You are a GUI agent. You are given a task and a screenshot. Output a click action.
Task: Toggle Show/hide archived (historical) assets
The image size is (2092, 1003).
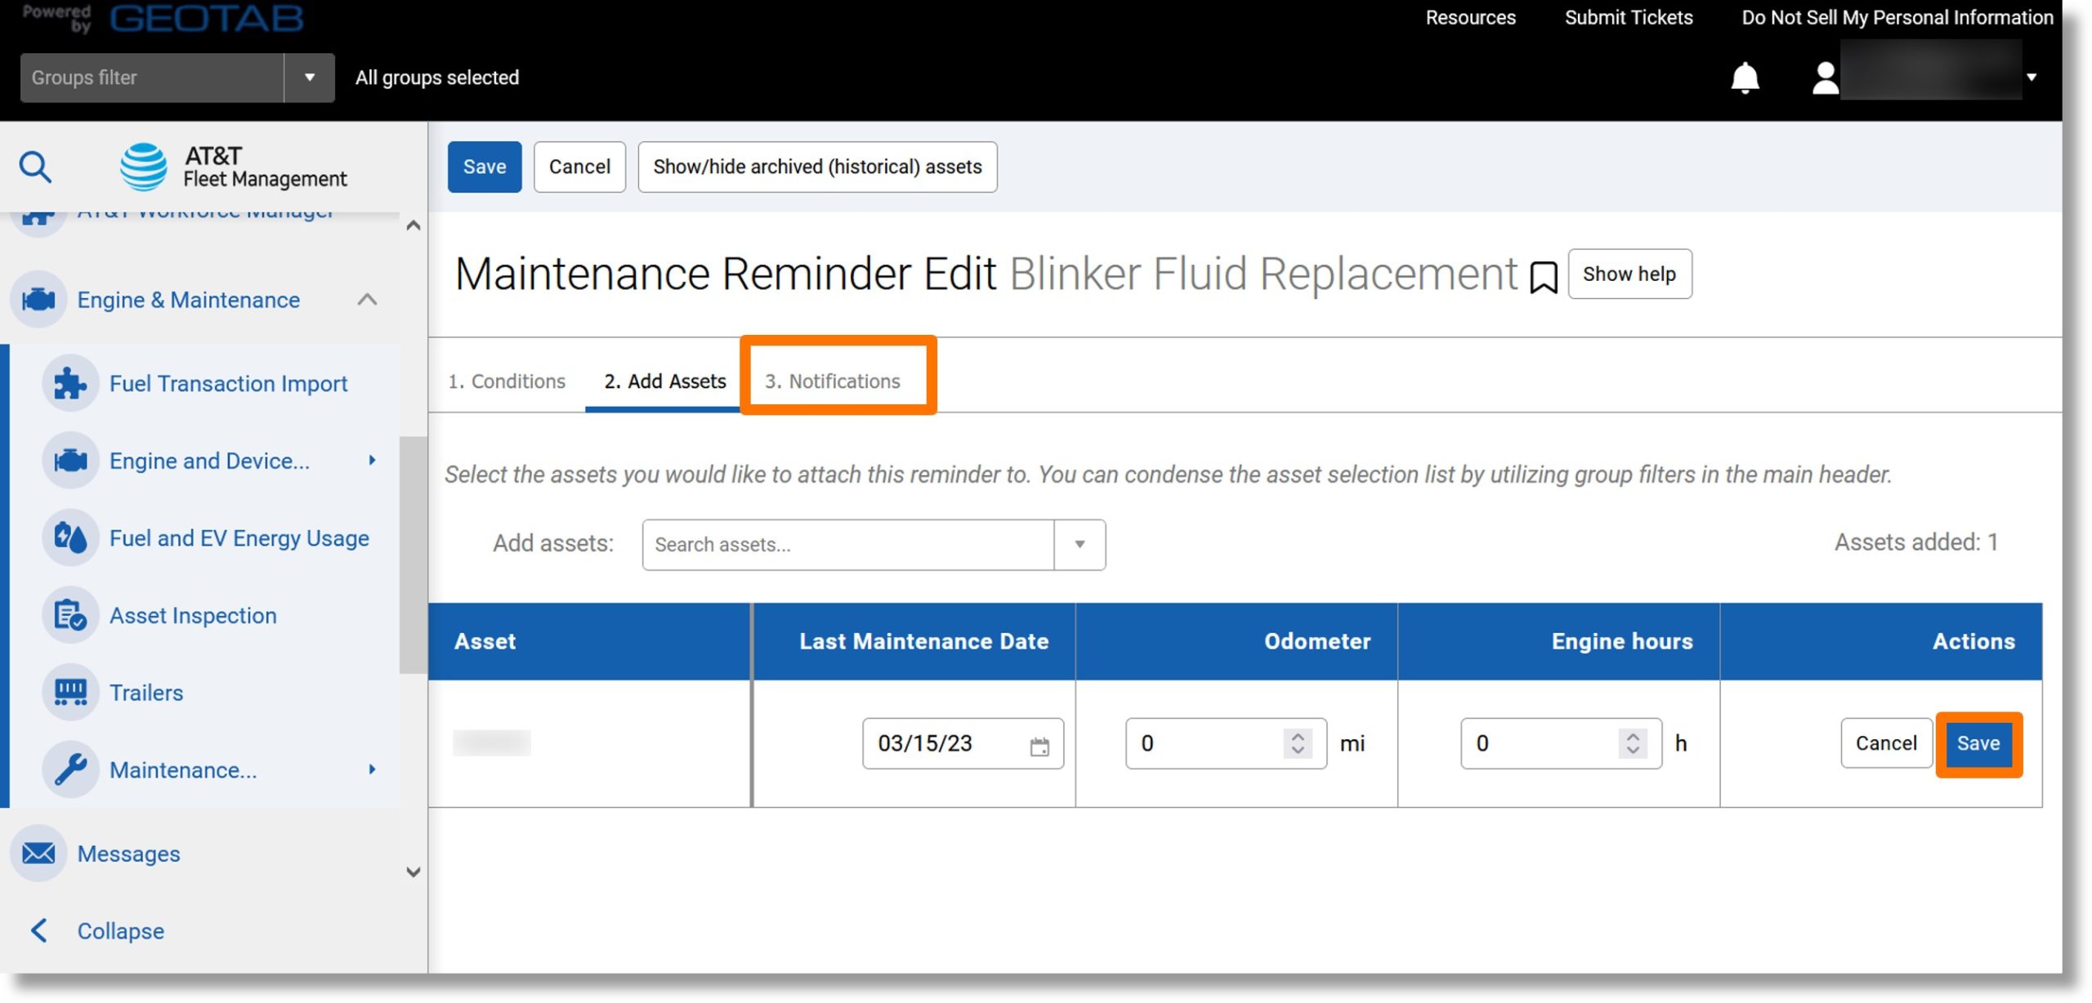[x=817, y=167]
